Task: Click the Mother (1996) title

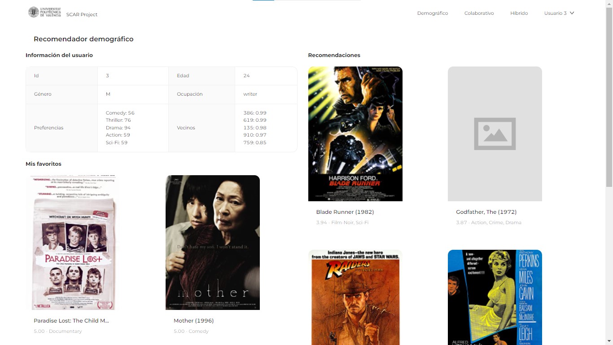Action: point(193,321)
